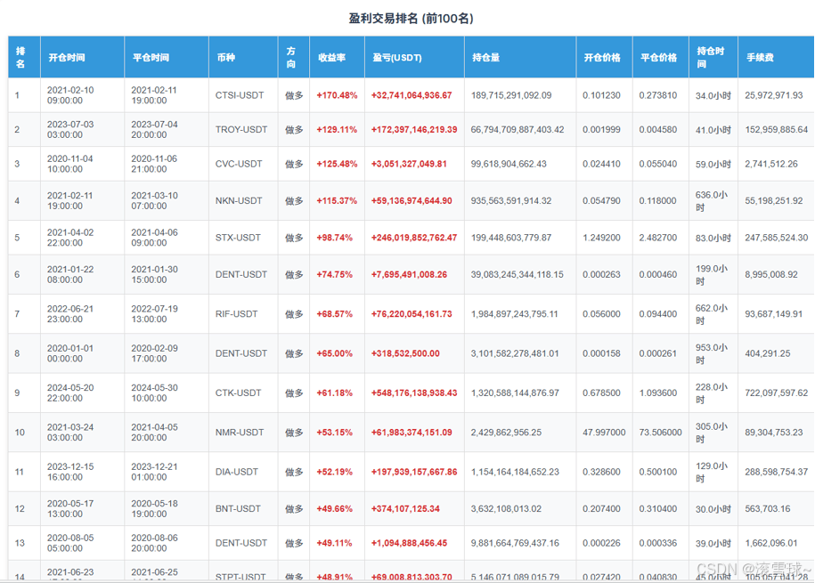Click holding time 34.0小时
Screen dimensions: 815x583
click(x=713, y=96)
